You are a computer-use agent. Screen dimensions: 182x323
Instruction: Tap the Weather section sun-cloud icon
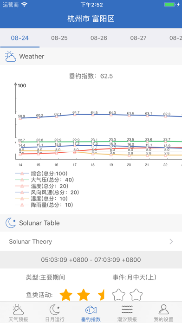point(11,57)
